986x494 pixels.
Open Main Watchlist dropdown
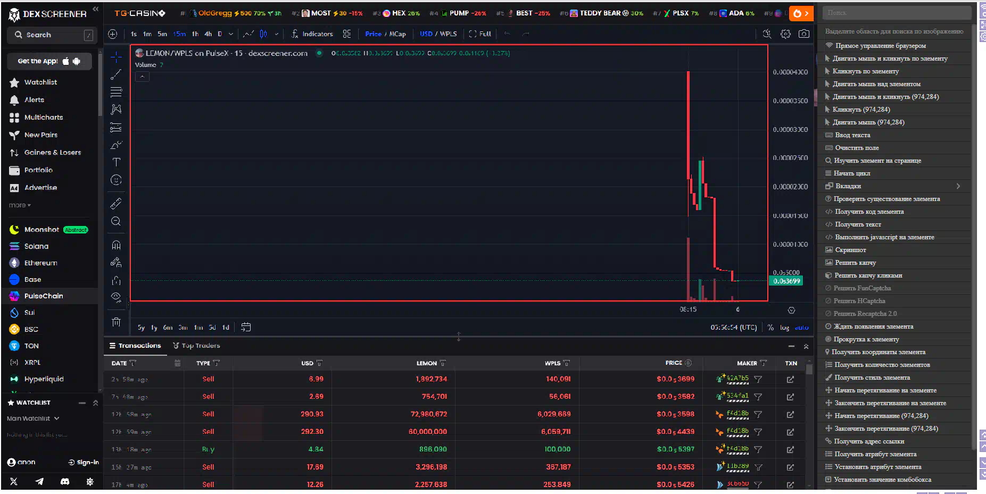(x=33, y=418)
